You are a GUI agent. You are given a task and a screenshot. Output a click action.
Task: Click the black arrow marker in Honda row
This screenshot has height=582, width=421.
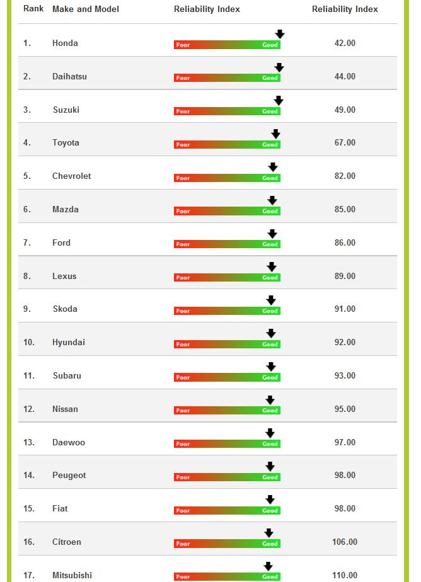(x=280, y=34)
